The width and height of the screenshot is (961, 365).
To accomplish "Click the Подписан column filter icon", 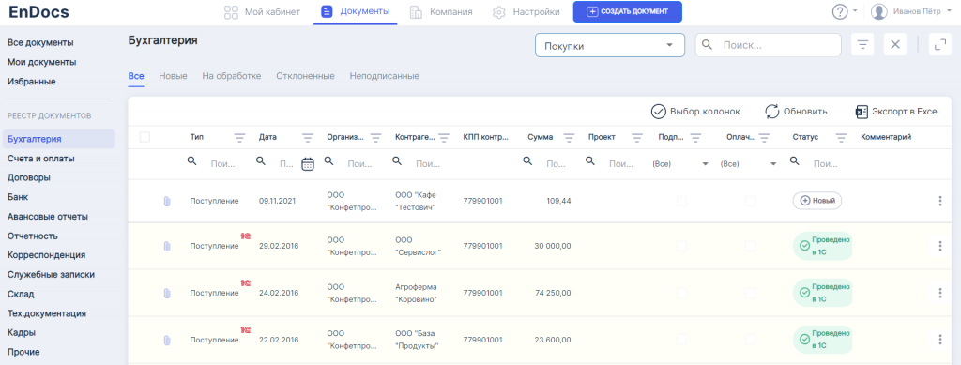I will tap(695, 138).
